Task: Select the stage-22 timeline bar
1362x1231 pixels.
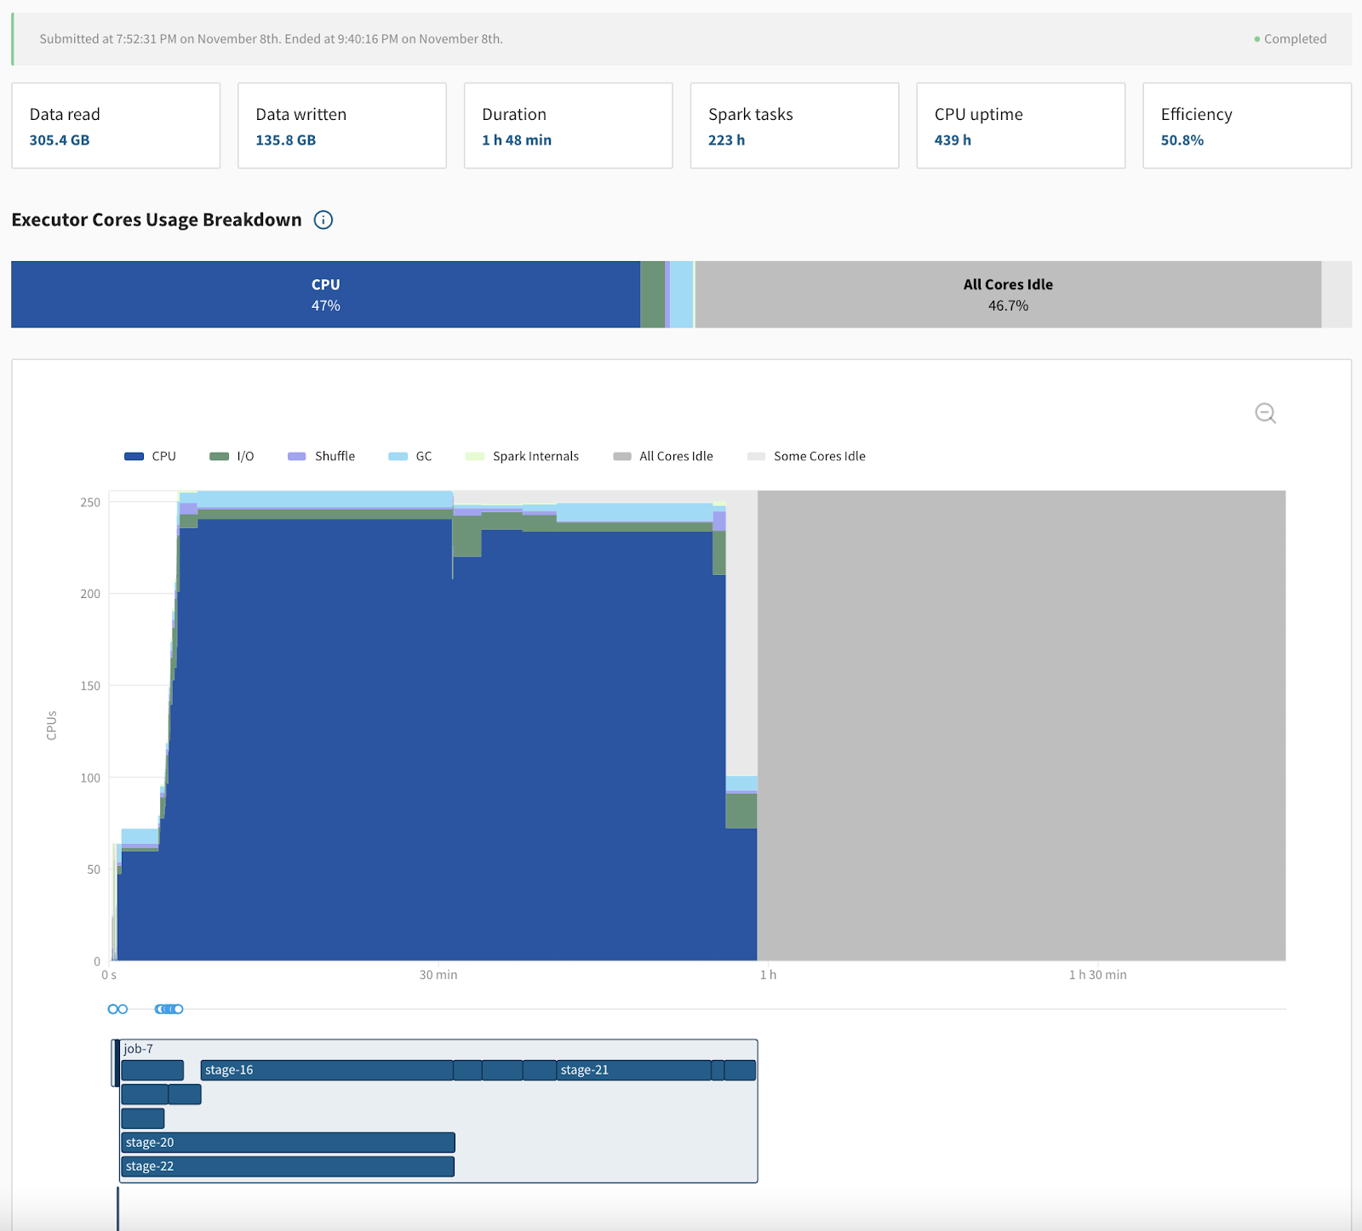Action: (288, 1166)
